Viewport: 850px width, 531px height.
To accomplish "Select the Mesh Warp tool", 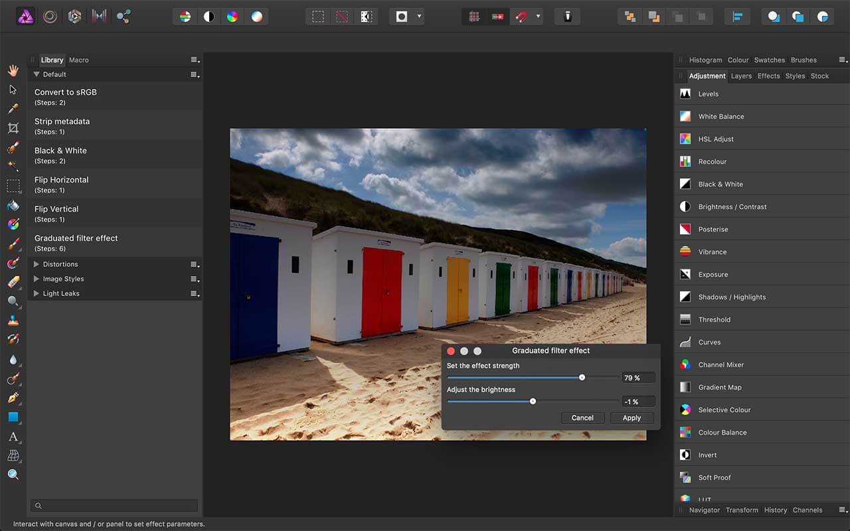I will click(x=13, y=455).
